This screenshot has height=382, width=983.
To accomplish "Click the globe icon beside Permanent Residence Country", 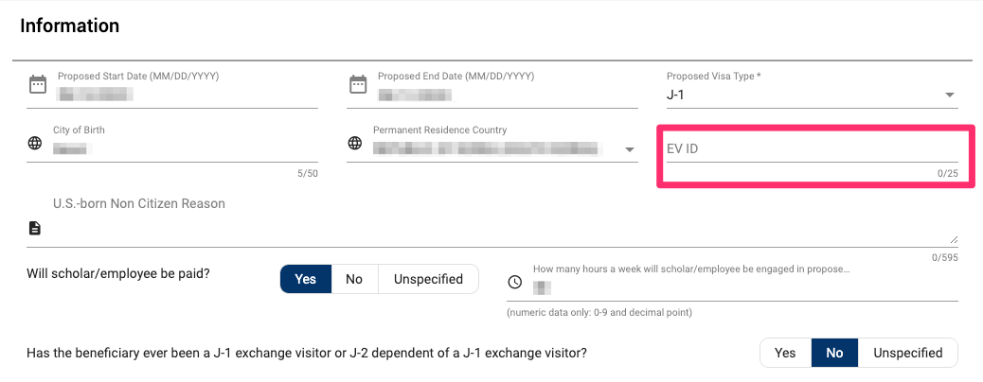I will (x=355, y=144).
